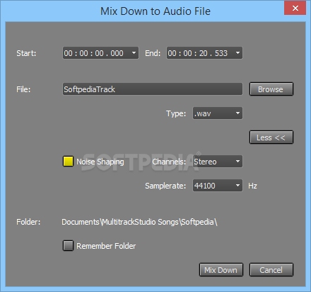
Task: Click the Type: label
Action: point(176,113)
